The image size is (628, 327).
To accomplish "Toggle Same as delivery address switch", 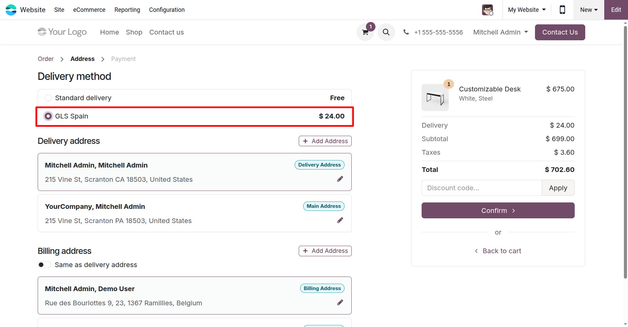I will [44, 265].
